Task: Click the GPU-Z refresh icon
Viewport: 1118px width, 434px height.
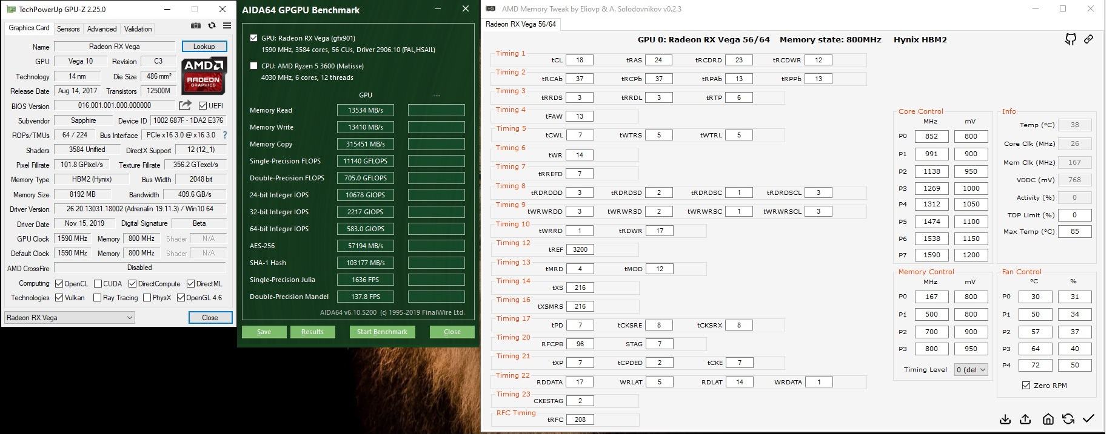Action: coord(212,26)
